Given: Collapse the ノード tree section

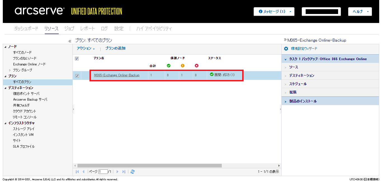Looking at the screenshot, I should pos(6,47).
